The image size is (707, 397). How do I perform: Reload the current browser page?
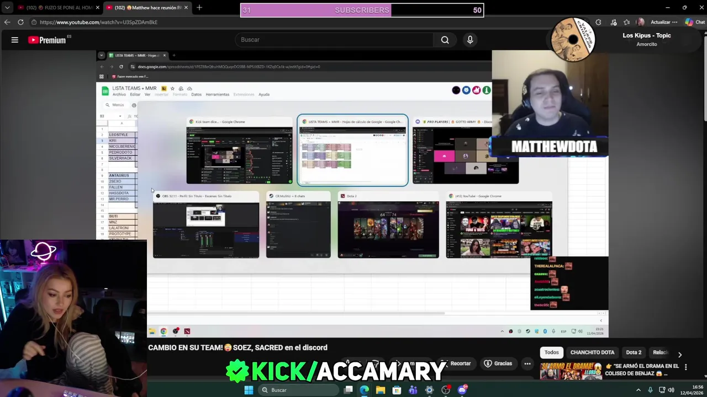click(20, 22)
